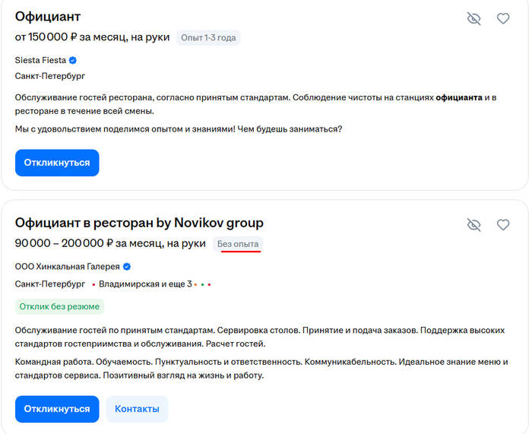Screen dimensions: 532x434
Task: Hide the Siesta Fiesta waiter vacancy
Action: (474, 18)
